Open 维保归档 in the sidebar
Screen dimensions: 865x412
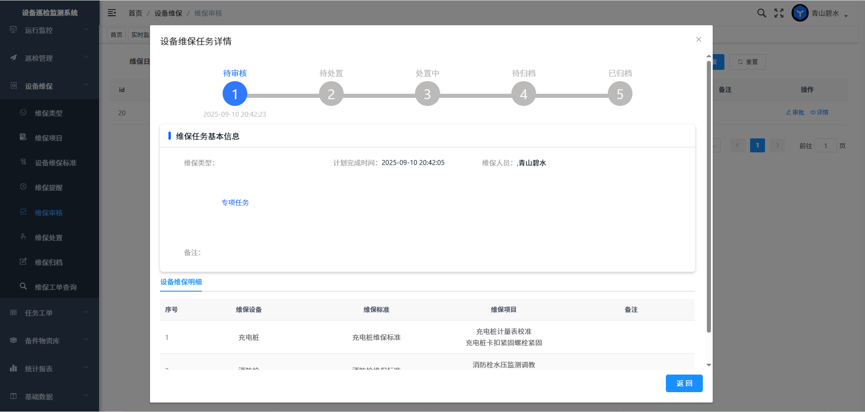[49, 262]
